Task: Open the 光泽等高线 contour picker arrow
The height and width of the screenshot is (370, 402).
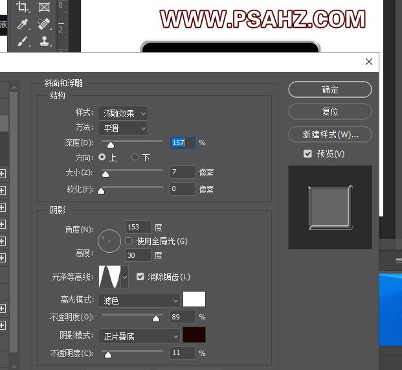Action: [x=124, y=277]
